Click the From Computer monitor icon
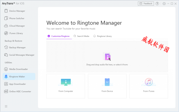The image size is (179, 112). [66, 82]
